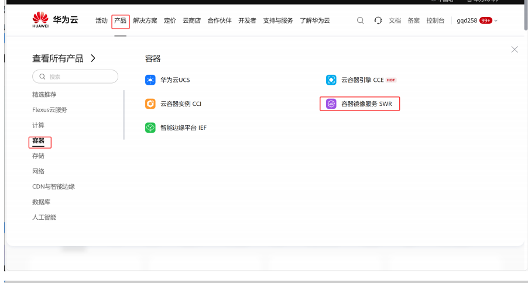Select 网络 category
528x283 pixels.
point(38,171)
